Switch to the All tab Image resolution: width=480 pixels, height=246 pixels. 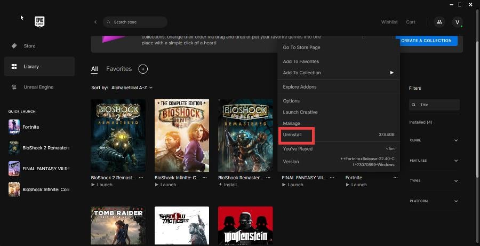pos(94,69)
